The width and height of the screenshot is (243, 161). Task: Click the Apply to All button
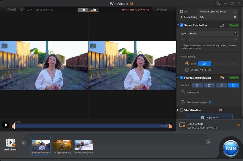[209, 117]
